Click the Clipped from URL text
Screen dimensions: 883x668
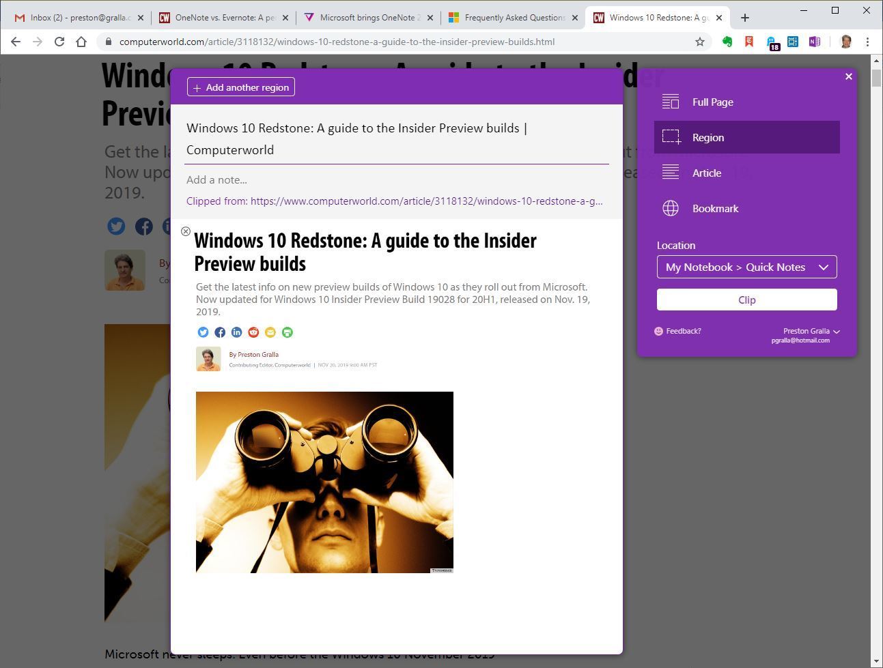(x=394, y=201)
